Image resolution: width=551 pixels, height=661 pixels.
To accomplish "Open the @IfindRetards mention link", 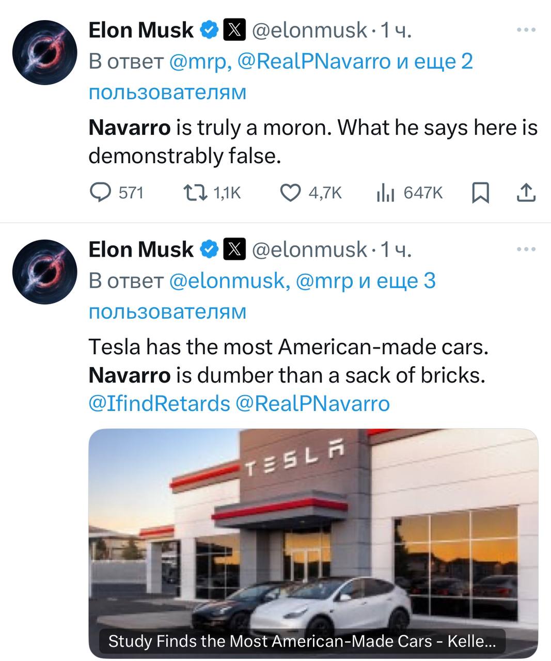I will point(159,403).
